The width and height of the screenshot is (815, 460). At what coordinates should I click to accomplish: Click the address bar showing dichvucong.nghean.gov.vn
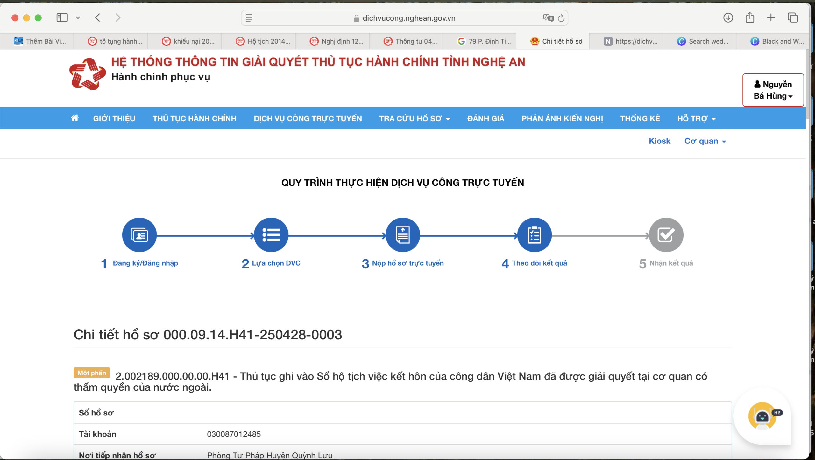404,18
